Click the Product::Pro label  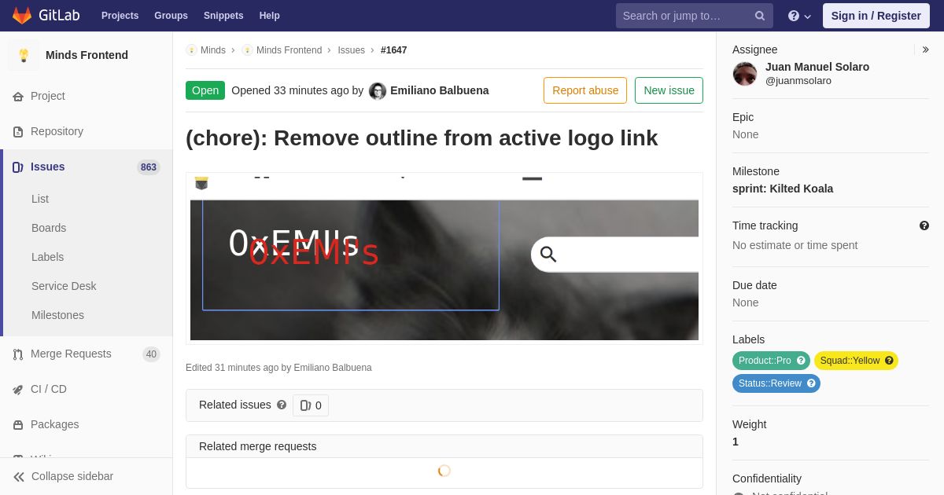point(771,361)
